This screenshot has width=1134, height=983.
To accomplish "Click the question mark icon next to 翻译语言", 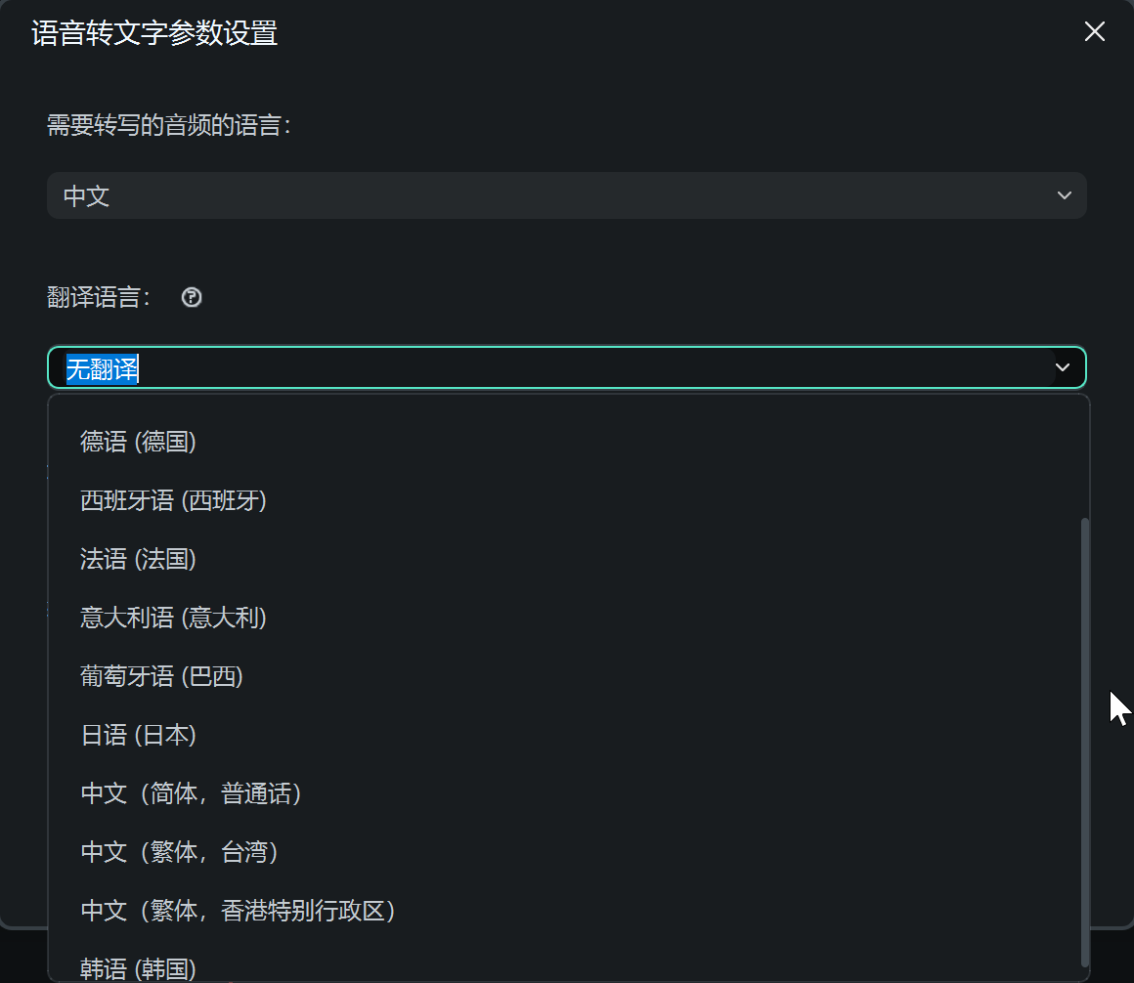I will [191, 297].
